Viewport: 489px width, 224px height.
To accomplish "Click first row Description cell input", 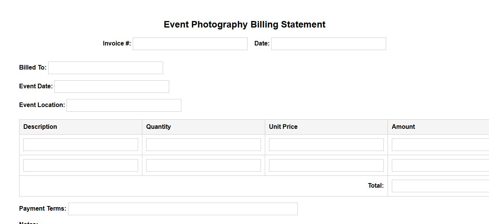I will tap(80, 144).
